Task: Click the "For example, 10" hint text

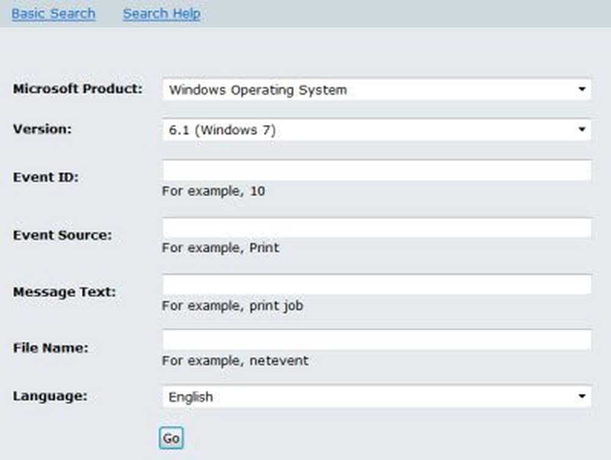Action: (213, 191)
